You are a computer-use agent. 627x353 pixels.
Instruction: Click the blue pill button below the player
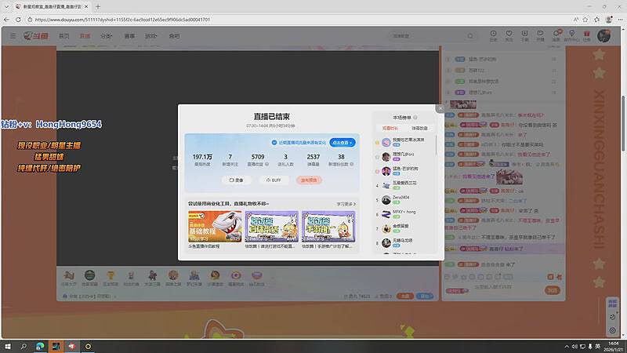click(424, 297)
